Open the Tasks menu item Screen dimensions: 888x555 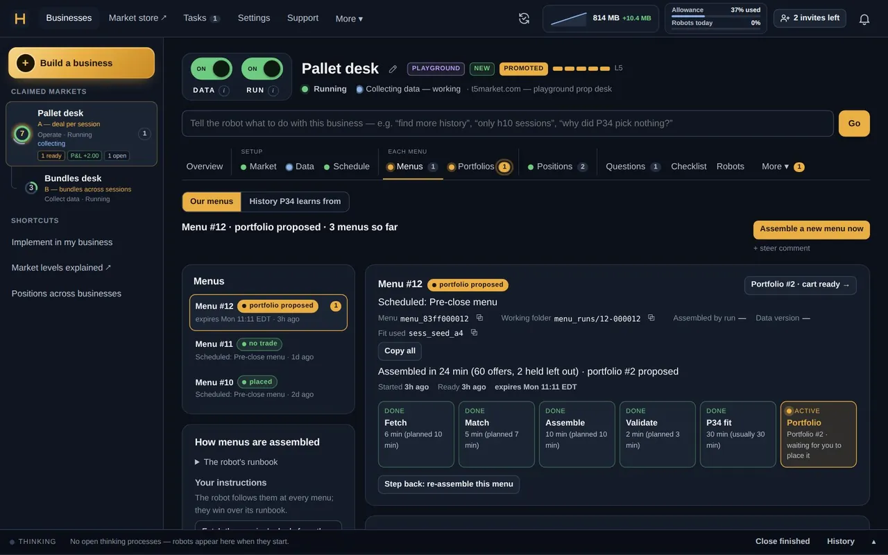pos(201,18)
